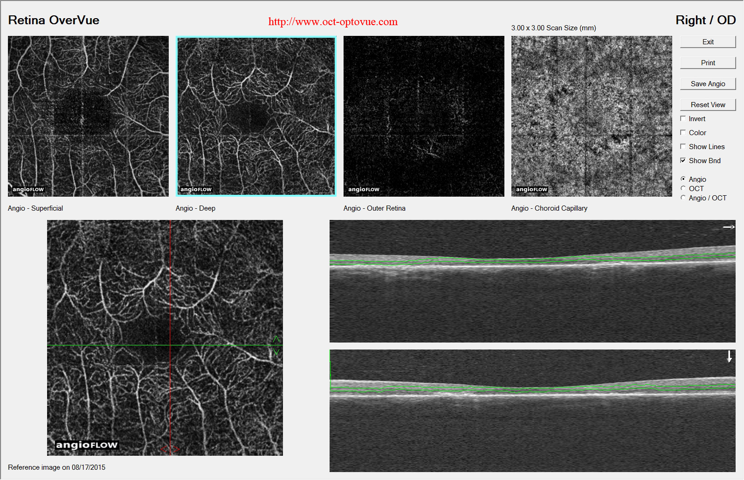The height and width of the screenshot is (480, 744).
Task: Select the Angio - Superficial thumbnail
Action: point(88,116)
